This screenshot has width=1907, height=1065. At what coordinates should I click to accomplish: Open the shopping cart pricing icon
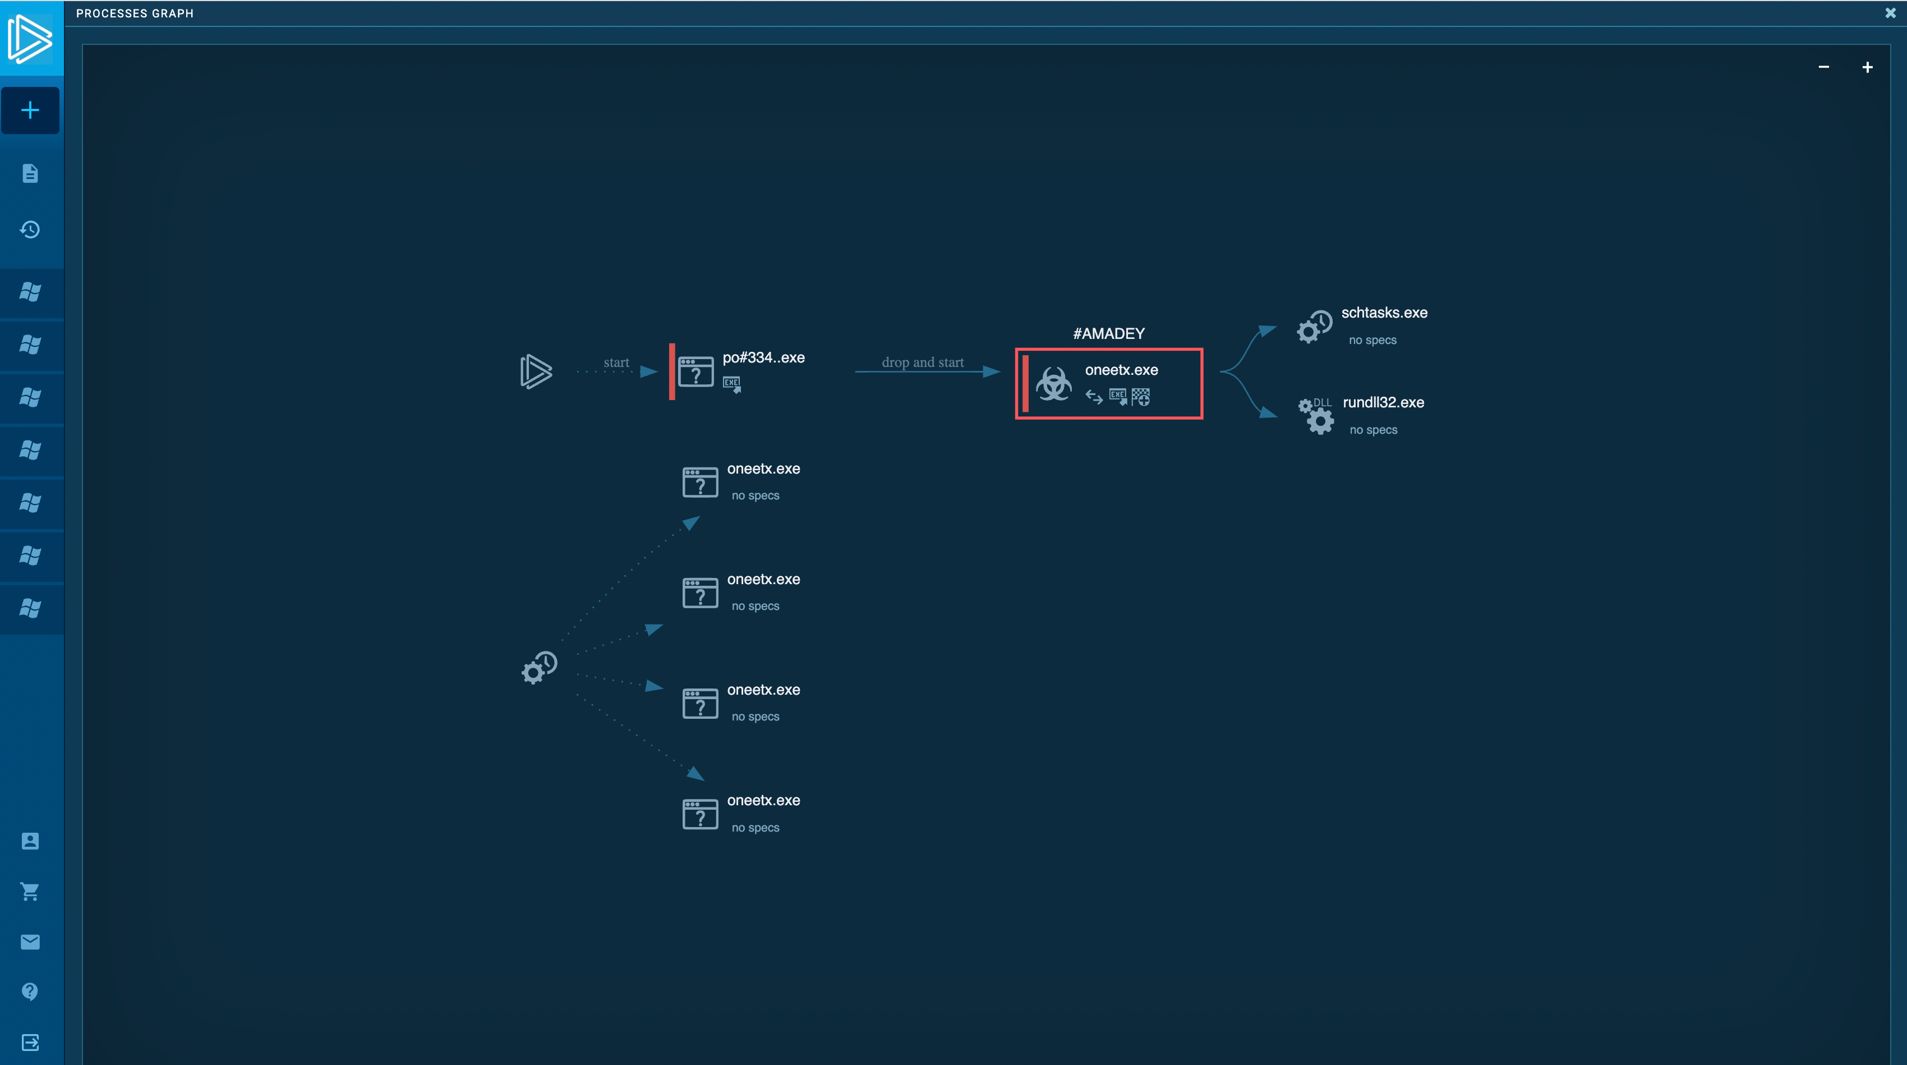tap(30, 892)
